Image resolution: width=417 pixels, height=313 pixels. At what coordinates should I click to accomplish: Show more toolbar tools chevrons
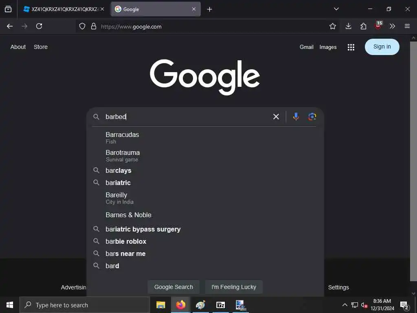point(392,26)
